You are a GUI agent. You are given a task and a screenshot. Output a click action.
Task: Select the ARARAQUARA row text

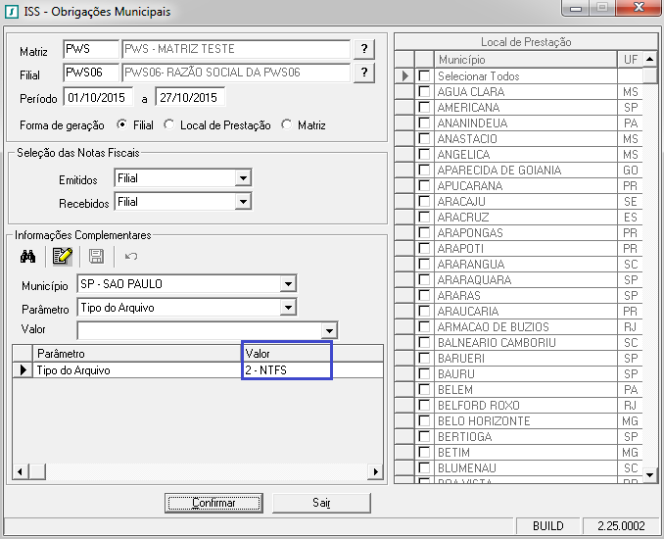tap(474, 279)
